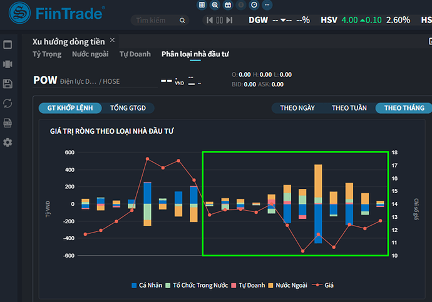The image size is (432, 302).
Task: Click the POW ticker symbol field
Action: click(x=45, y=80)
